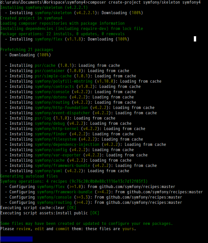Click the [OK] after assets:install public
Viewport: 208px width, 243px height.
[x=94, y=213]
